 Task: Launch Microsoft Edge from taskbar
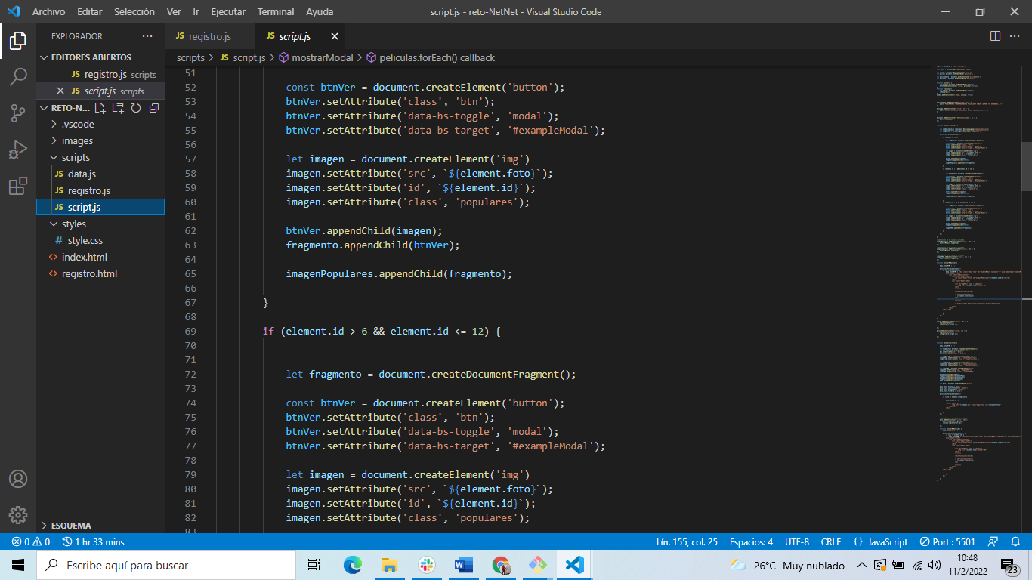pos(352,565)
